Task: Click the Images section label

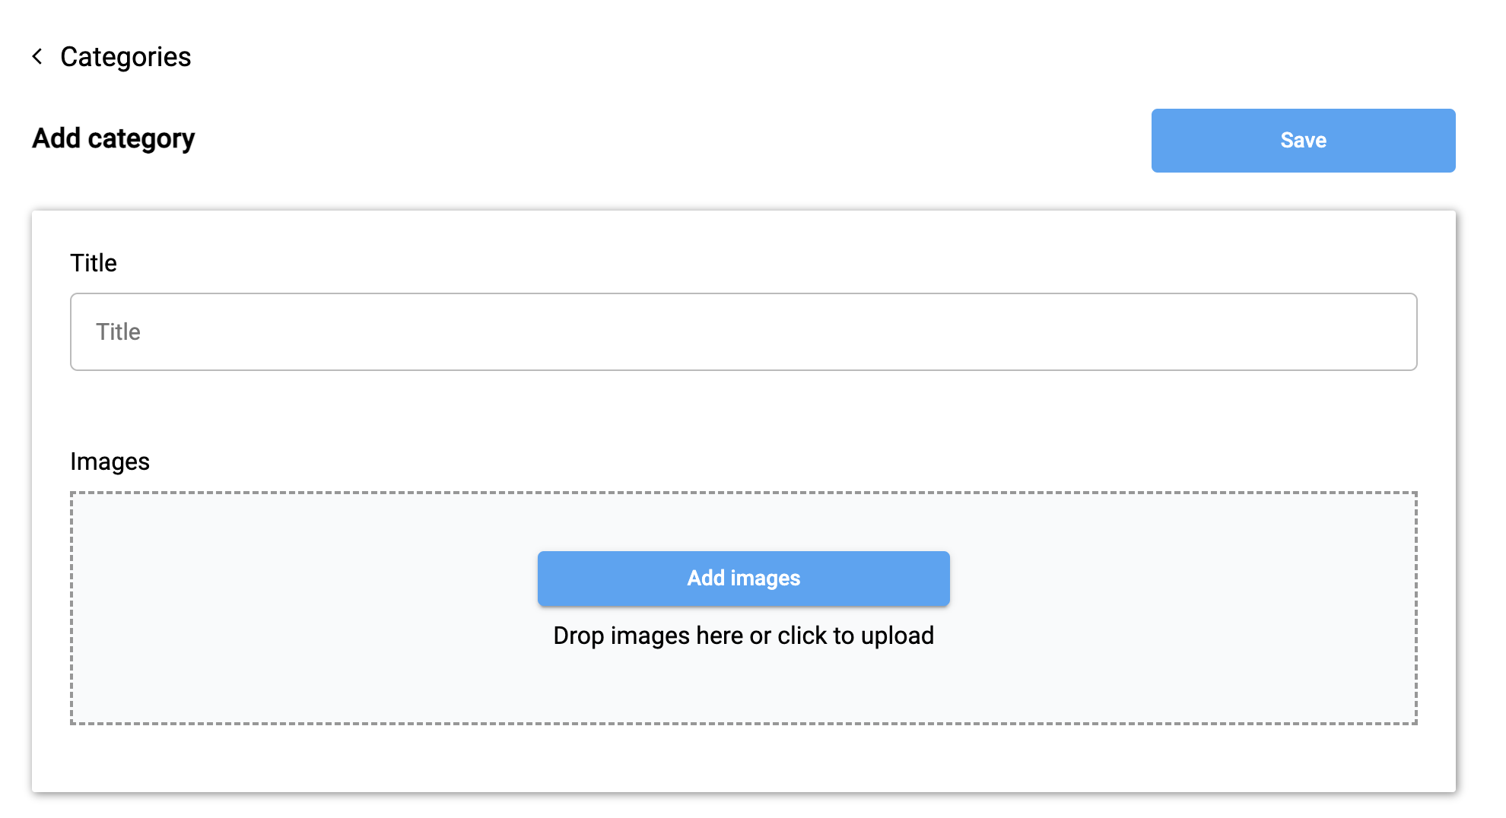Action: click(110, 461)
